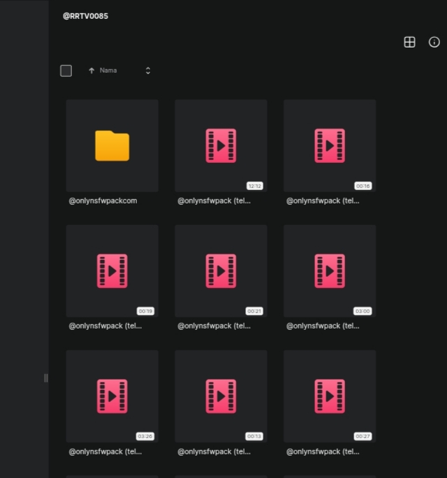Open the yellow @onlynsfwpackcom folder icon
Viewport: 447px width, 478px height.
tap(112, 146)
